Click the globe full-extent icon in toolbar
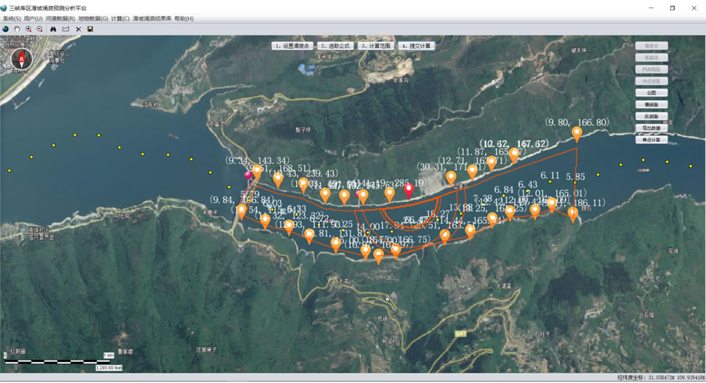The width and height of the screenshot is (706, 383). 6,29
